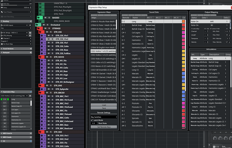Viewport: 232px width, 148px height.
Task: Select CSSS Violins 2 v3 in Maps list
Action: pos(103,55)
